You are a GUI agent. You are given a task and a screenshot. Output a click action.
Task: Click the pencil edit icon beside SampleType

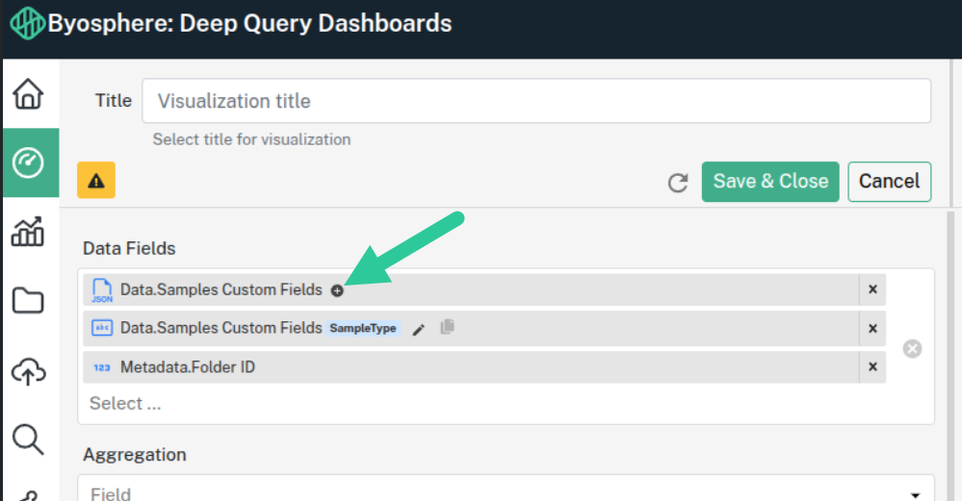pyautogui.click(x=419, y=330)
